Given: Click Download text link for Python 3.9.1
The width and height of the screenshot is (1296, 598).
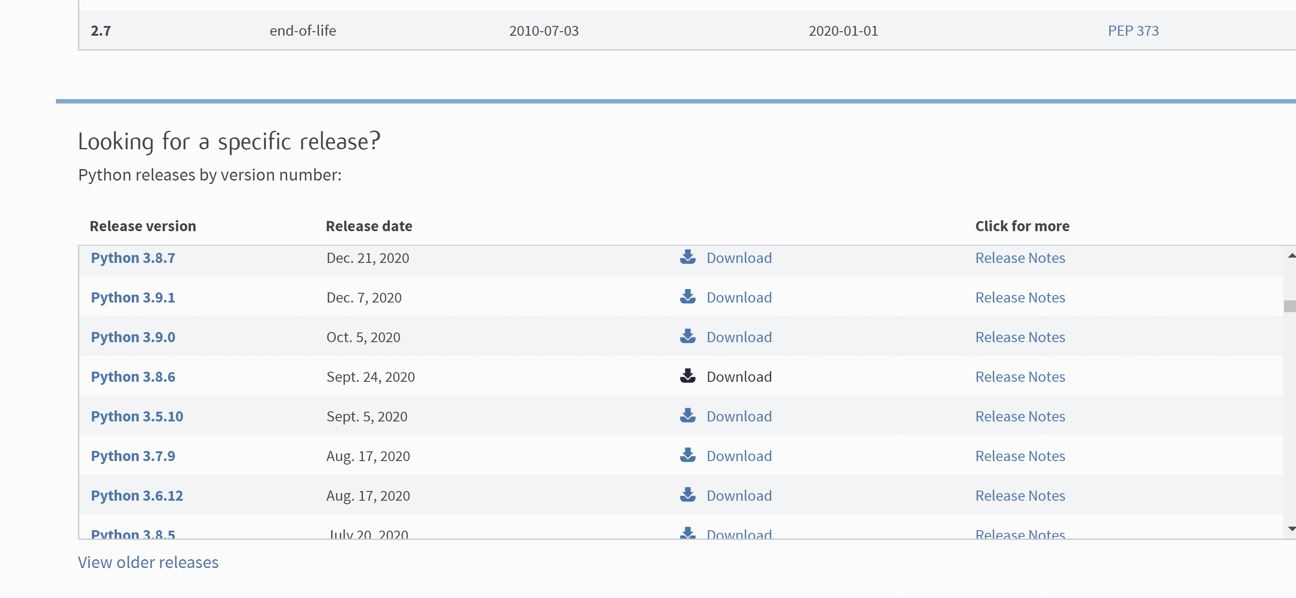Looking at the screenshot, I should pyautogui.click(x=739, y=298).
